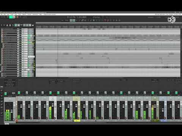Open FX on the white highlighted mixer channel
This screenshot has width=182, height=136.
[50, 93]
